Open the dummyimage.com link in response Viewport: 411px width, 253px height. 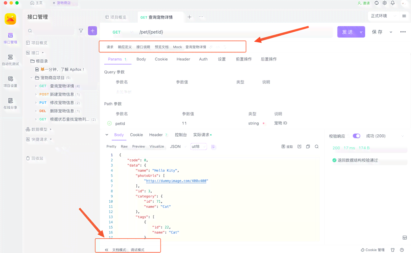pos(177,181)
